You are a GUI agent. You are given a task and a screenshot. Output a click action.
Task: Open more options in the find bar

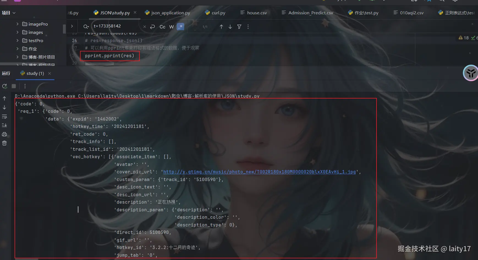pyautogui.click(x=248, y=27)
